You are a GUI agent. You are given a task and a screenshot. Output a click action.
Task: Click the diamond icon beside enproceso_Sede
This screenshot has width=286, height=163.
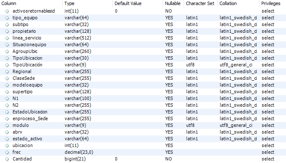[7, 119]
